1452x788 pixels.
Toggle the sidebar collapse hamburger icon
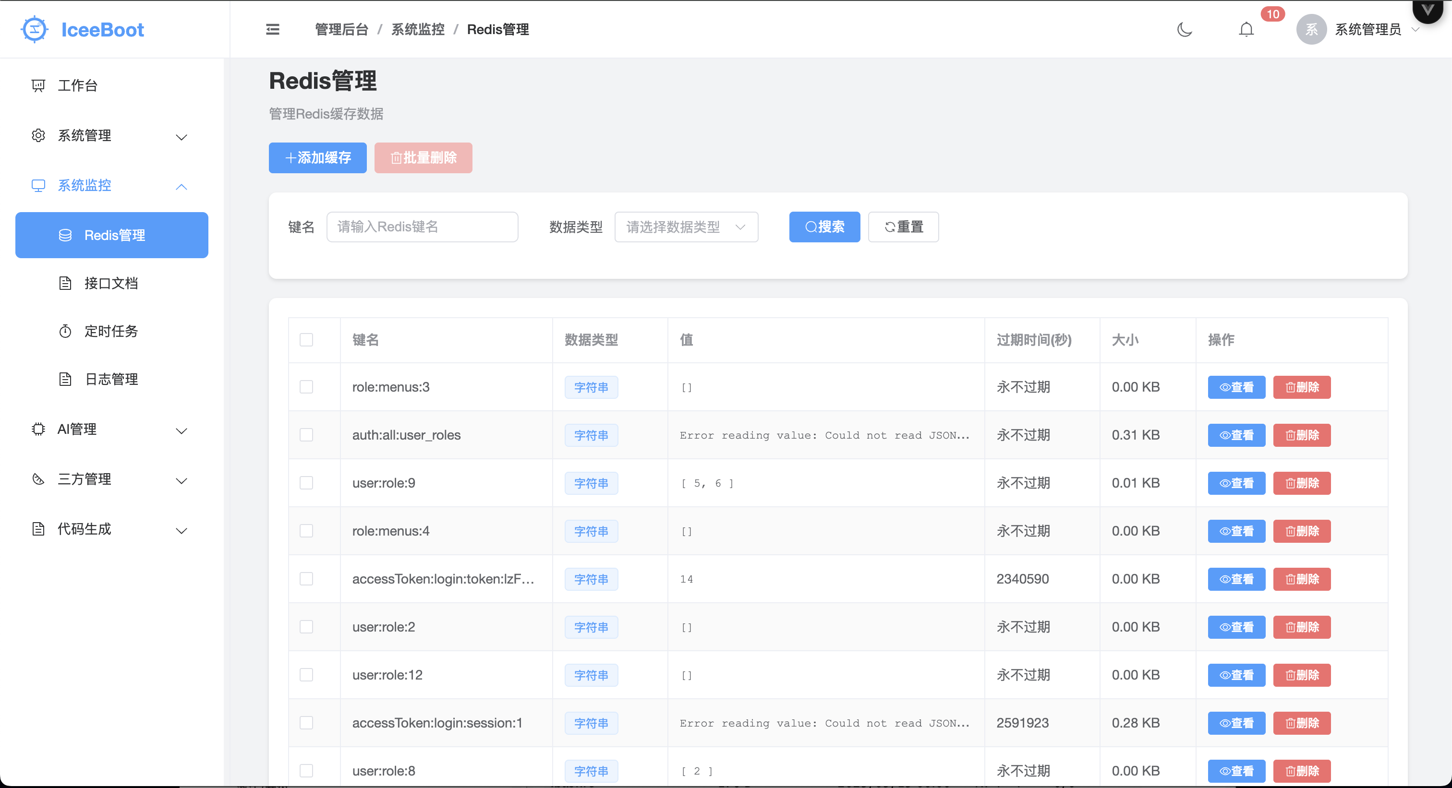point(273,29)
